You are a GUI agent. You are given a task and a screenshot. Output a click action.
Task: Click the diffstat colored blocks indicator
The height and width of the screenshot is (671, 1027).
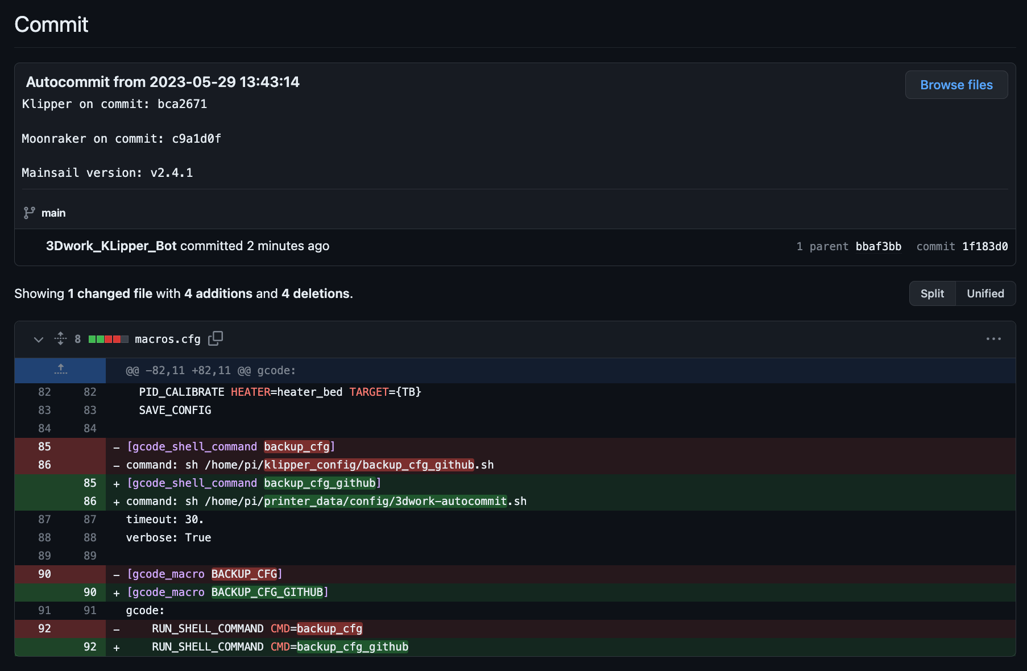tap(108, 339)
